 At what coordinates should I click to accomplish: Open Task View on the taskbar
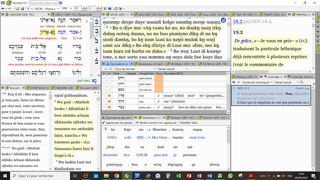pyautogui.click(x=75, y=176)
